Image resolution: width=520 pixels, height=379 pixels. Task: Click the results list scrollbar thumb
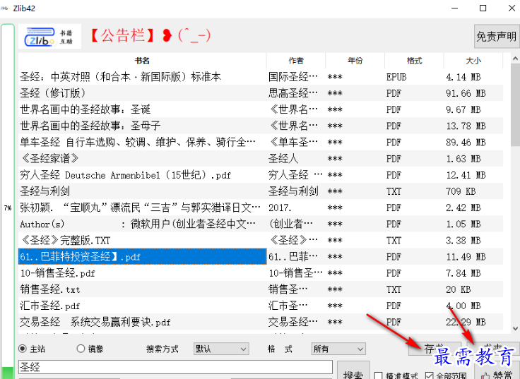click(x=515, y=105)
